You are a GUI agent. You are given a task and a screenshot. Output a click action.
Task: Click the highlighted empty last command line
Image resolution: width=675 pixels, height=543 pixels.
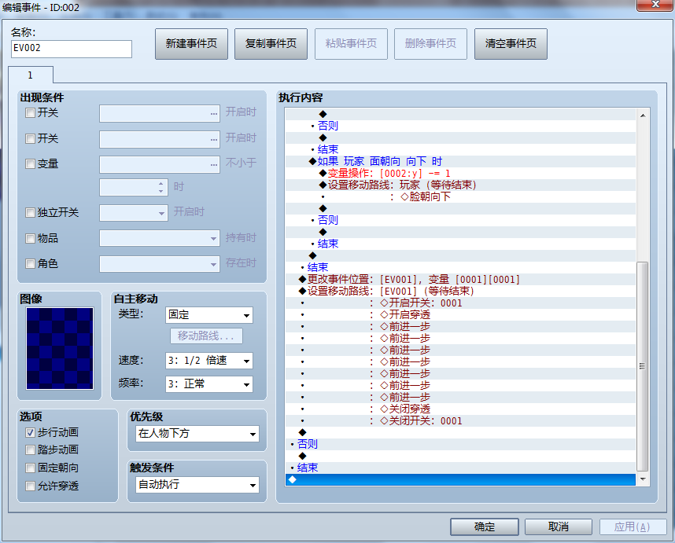[x=460, y=480]
